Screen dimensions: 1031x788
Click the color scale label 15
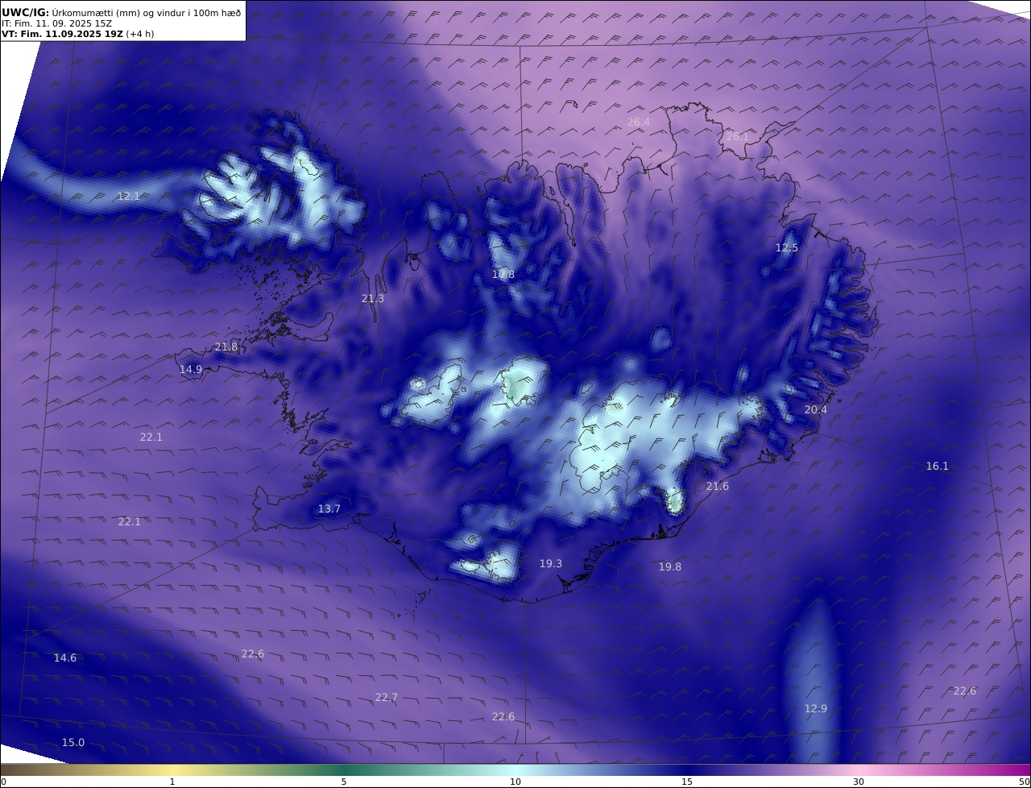[x=687, y=782]
